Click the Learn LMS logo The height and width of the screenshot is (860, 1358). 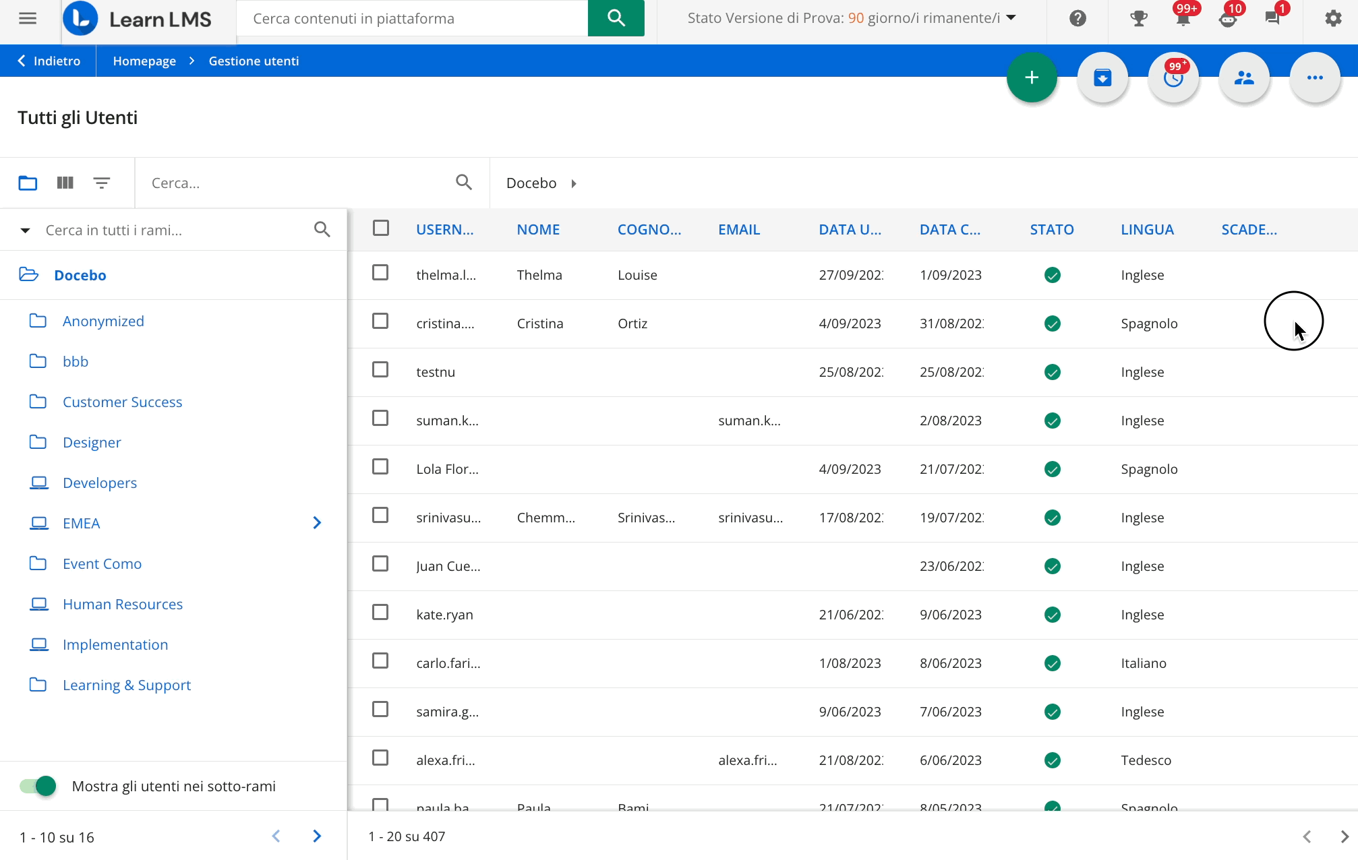pyautogui.click(x=138, y=19)
